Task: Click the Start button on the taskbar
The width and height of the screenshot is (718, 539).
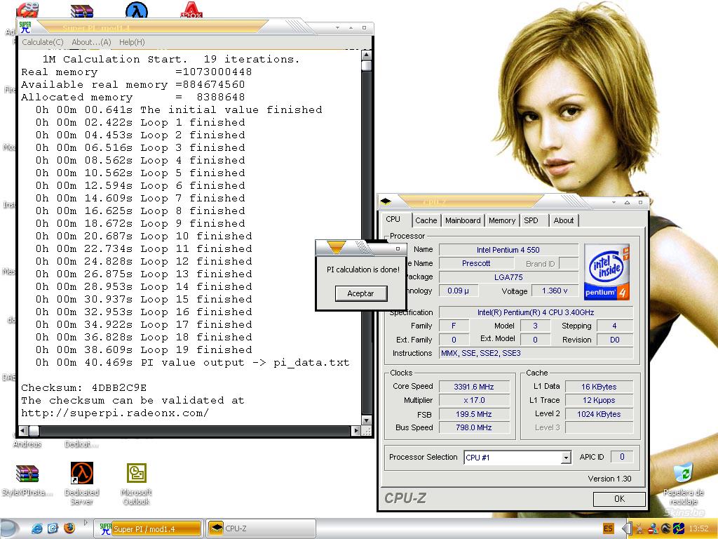Action: click(10, 528)
